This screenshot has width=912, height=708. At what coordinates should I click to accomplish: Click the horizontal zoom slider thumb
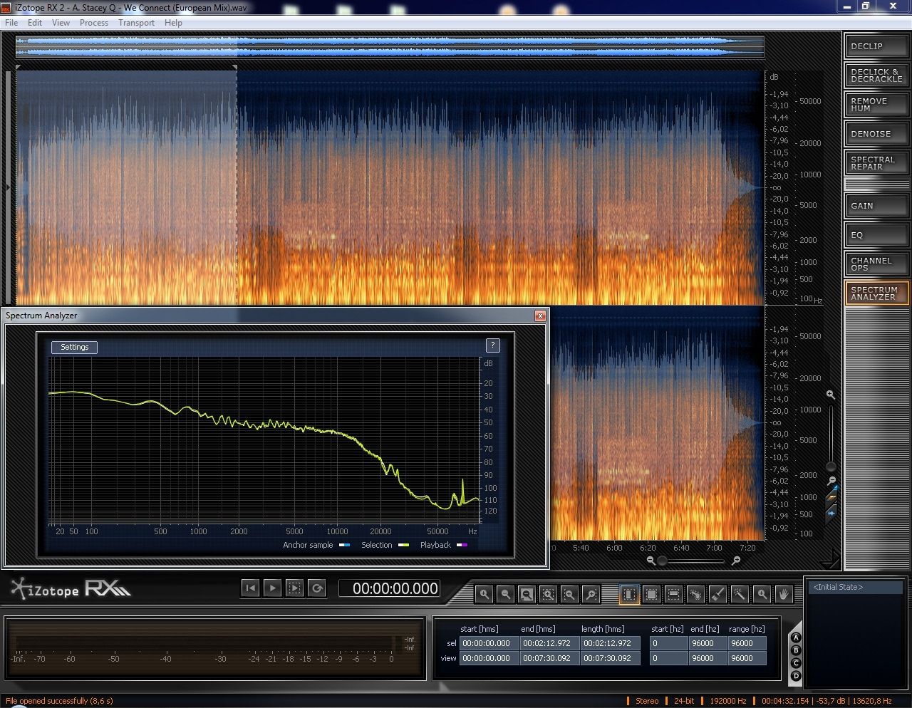pos(663,561)
